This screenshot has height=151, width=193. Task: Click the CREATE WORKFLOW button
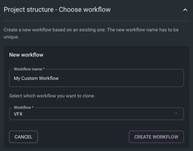pos(156,137)
